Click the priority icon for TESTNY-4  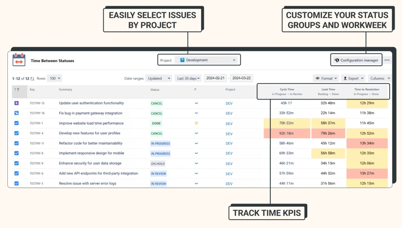coord(196,133)
